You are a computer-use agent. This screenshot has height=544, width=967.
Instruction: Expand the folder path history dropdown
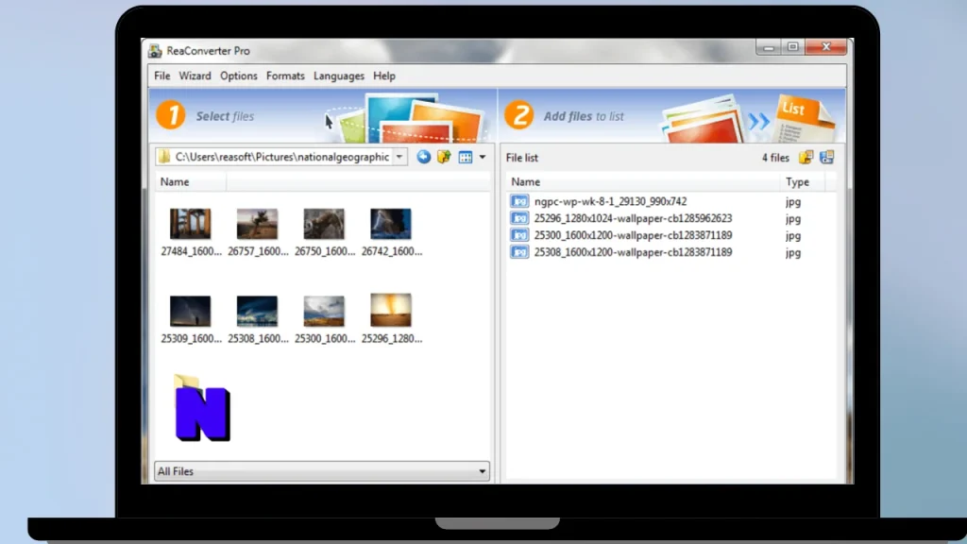tap(399, 157)
